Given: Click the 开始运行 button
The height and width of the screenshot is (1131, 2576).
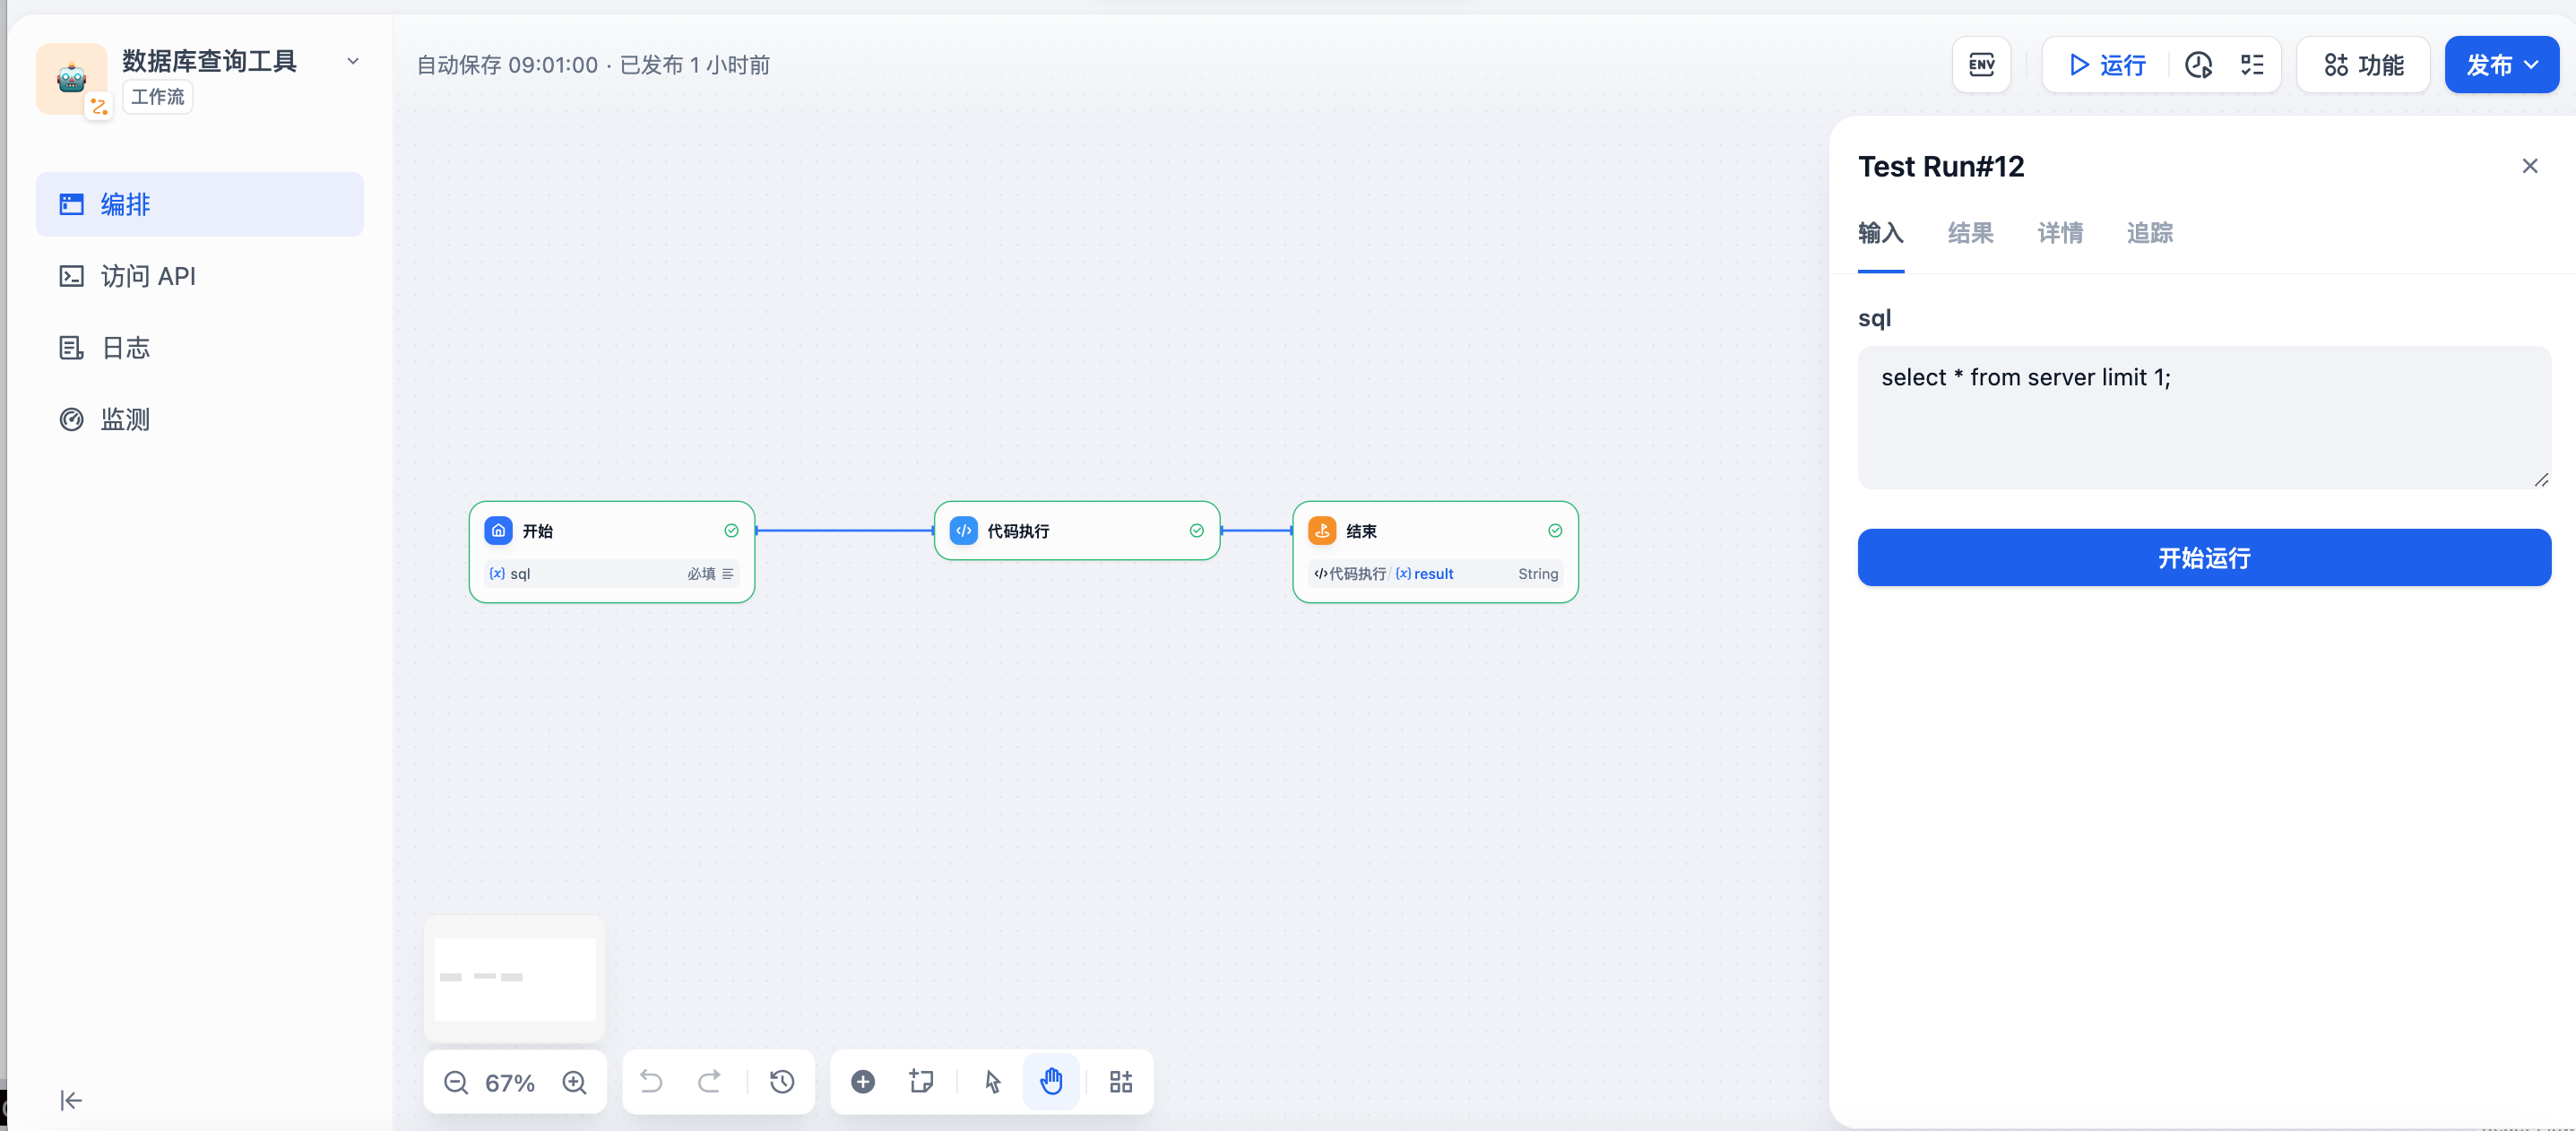Looking at the screenshot, I should 2203,558.
